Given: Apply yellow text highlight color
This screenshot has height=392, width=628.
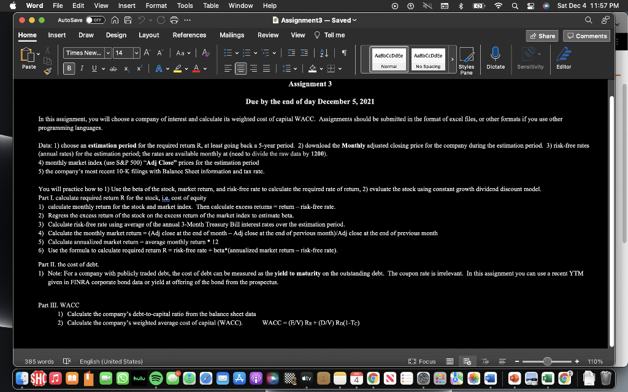Looking at the screenshot, I should [x=177, y=69].
